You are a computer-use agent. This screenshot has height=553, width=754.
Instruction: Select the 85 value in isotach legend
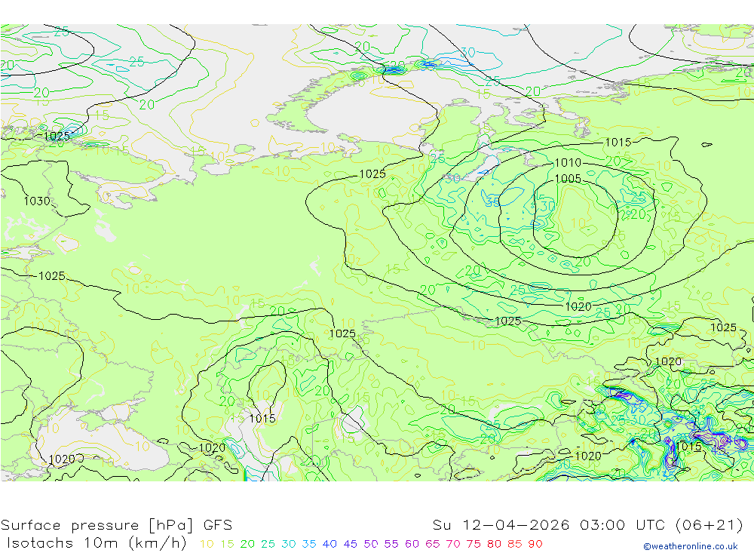coord(515,544)
